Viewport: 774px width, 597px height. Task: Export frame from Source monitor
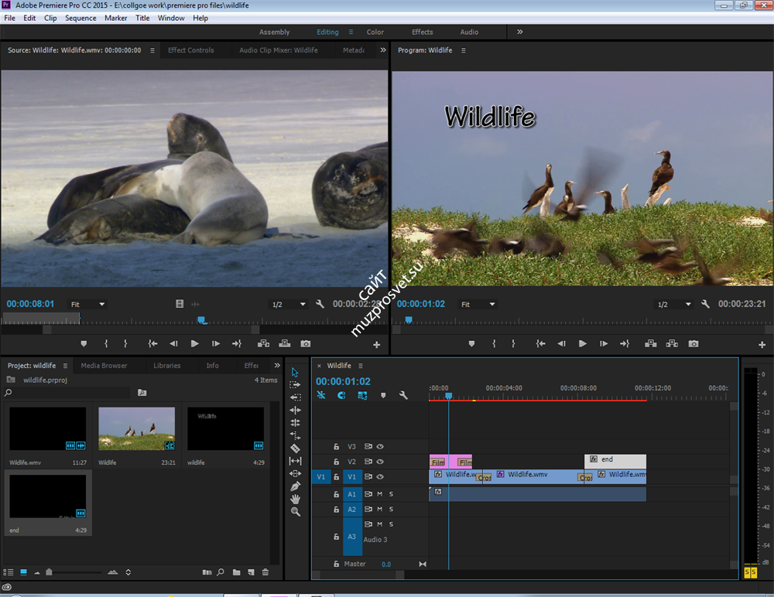(306, 343)
